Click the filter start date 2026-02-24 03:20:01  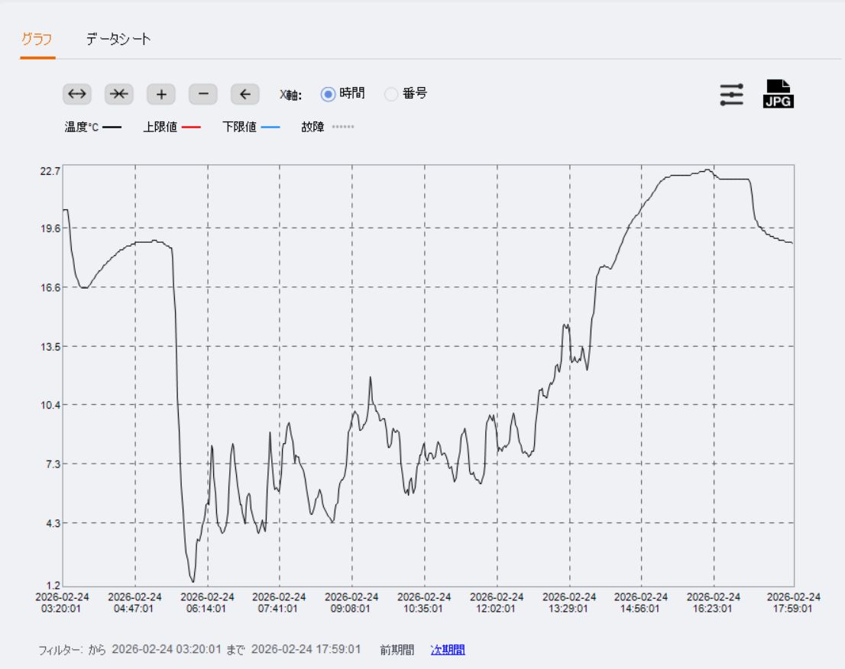pyautogui.click(x=166, y=650)
